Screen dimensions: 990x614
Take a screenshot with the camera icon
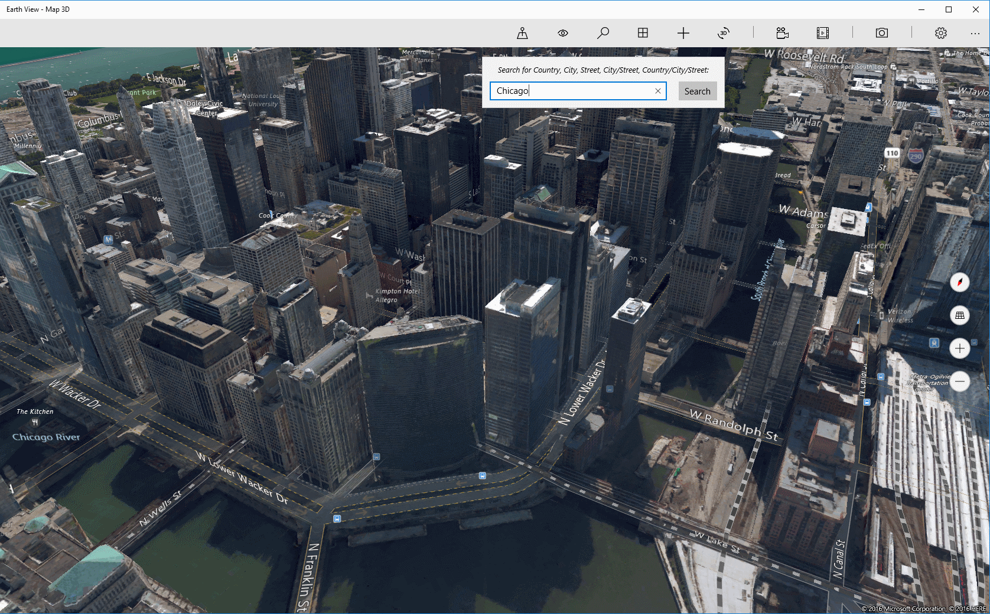[881, 33]
